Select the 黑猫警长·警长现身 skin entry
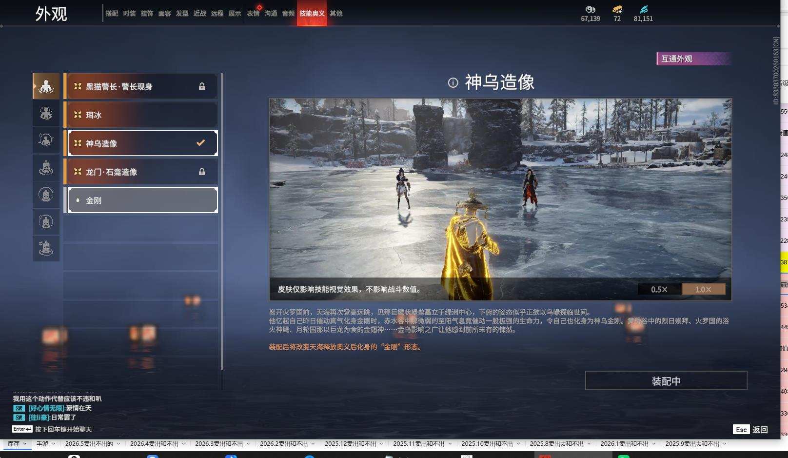This screenshot has width=788, height=458. coord(140,86)
